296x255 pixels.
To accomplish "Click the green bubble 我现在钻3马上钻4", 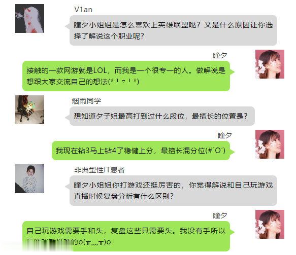I will coord(141,151).
